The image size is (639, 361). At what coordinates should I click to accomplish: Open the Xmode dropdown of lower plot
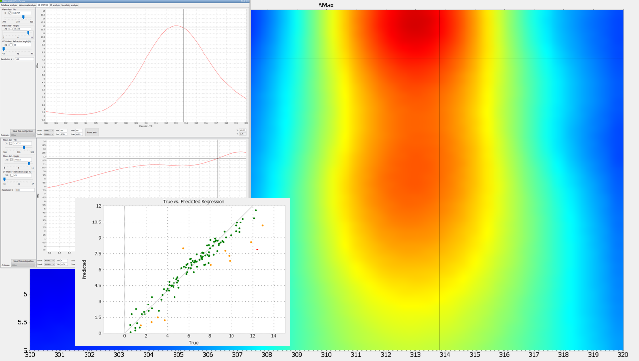click(49, 261)
